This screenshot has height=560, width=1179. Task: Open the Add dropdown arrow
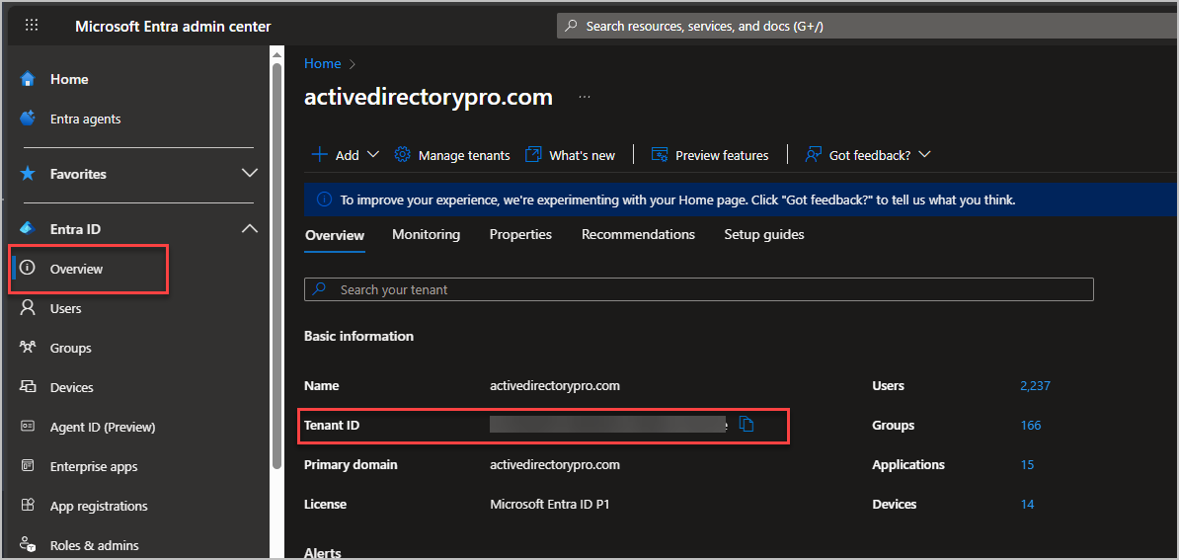pos(373,155)
